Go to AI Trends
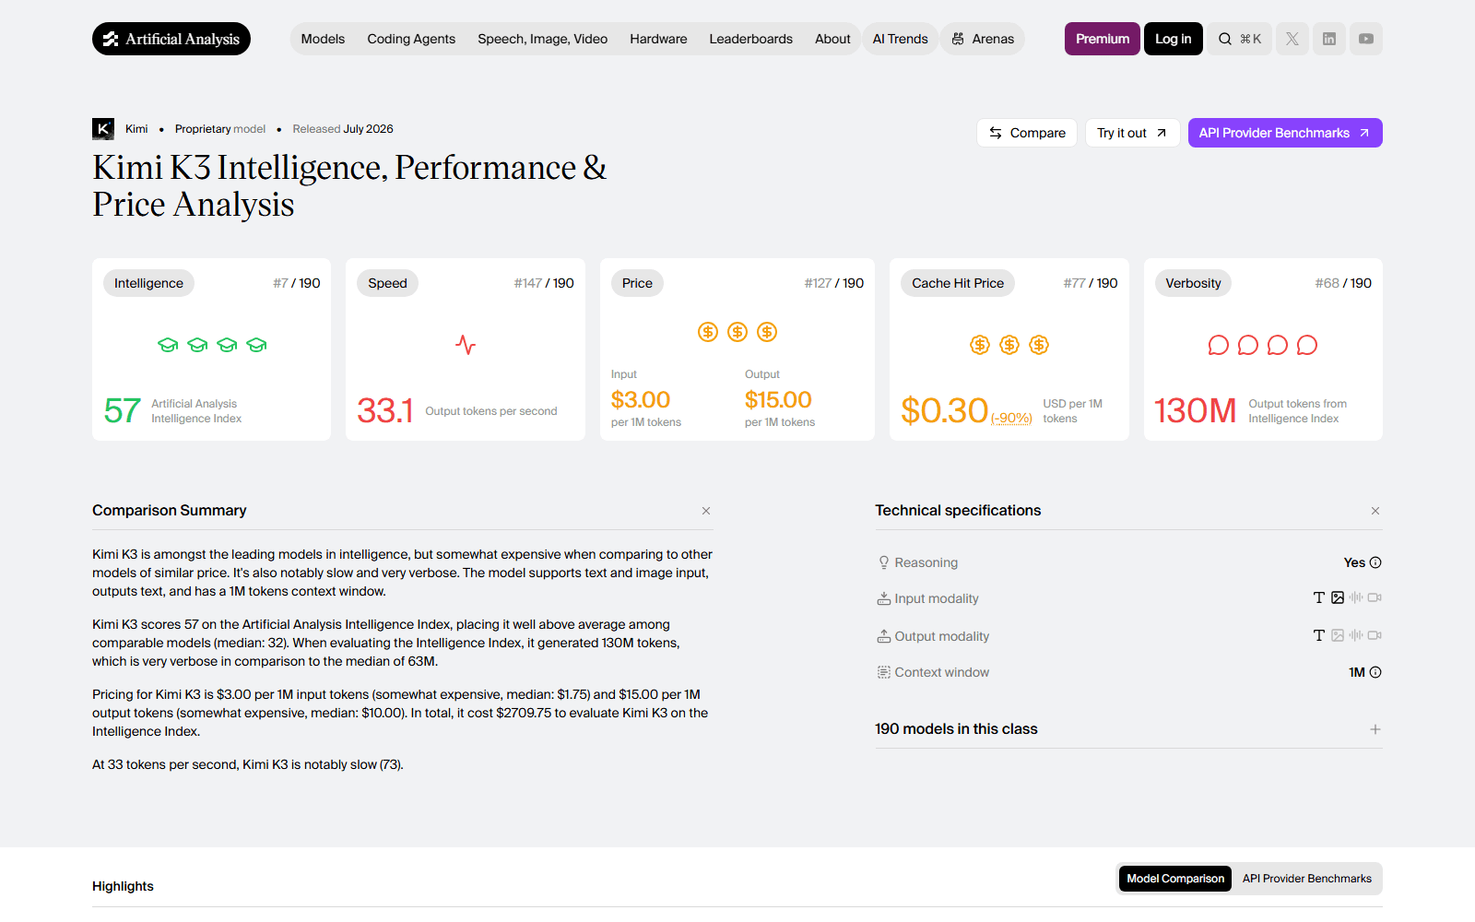Viewport: 1475px width, 922px height. coord(901,39)
